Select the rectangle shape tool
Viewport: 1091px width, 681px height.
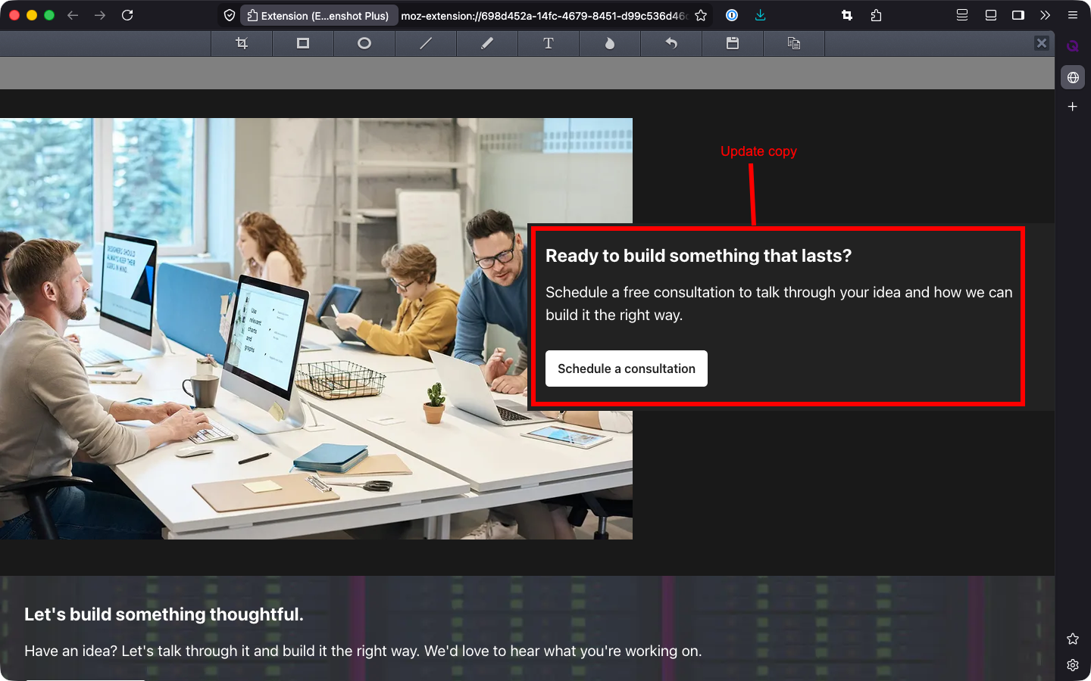coord(303,43)
